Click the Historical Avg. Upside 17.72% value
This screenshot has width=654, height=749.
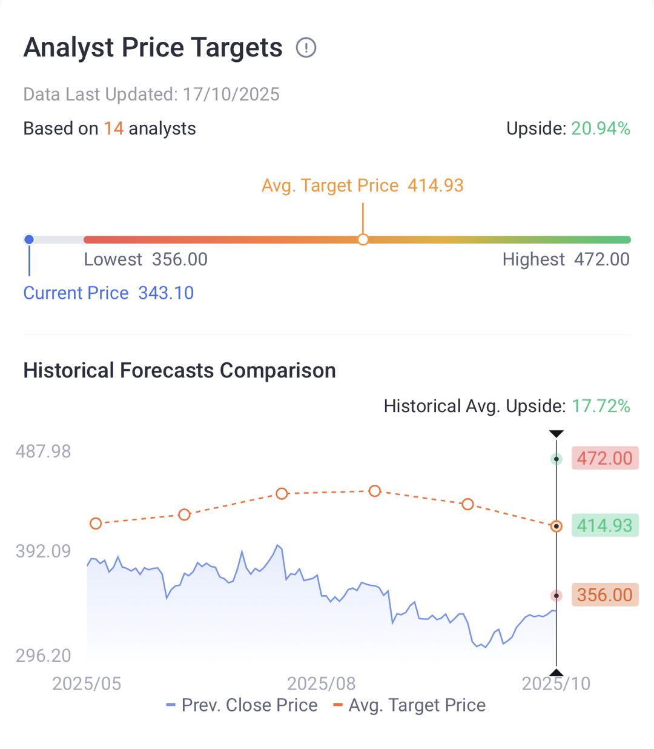coord(601,406)
